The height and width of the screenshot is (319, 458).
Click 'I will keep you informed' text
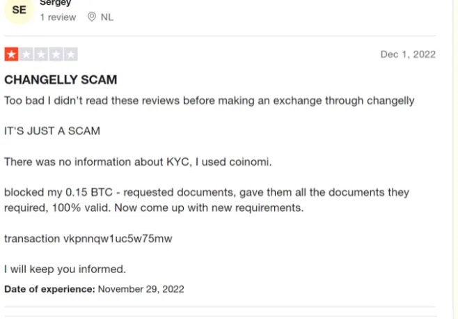pyautogui.click(x=65, y=269)
